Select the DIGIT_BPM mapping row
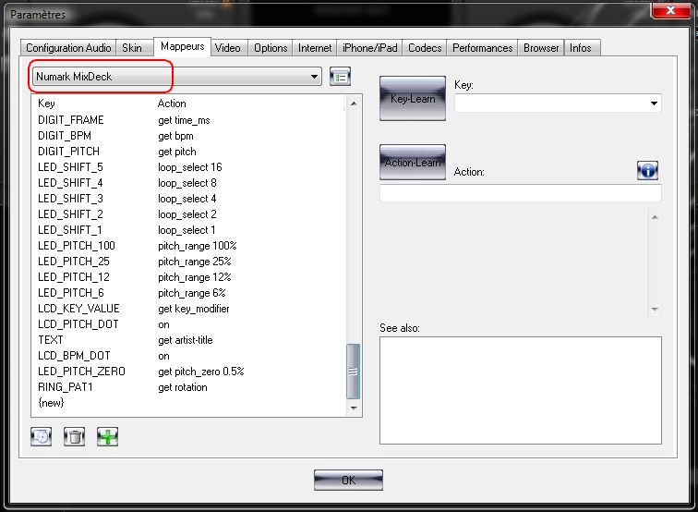698x512 pixels. pos(65,136)
